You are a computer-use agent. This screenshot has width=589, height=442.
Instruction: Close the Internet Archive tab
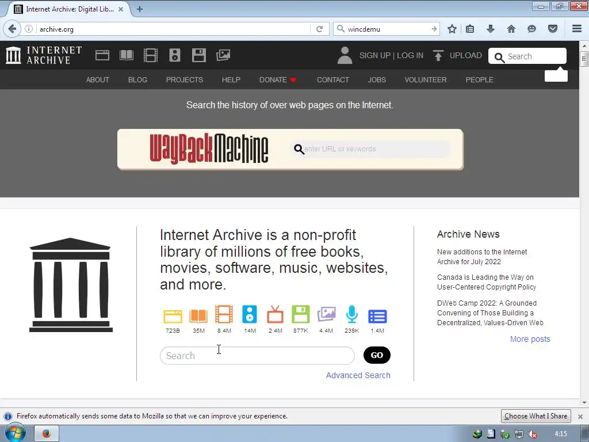point(121,9)
